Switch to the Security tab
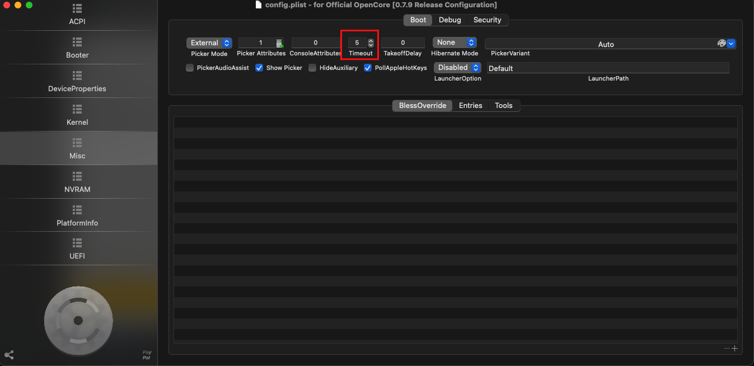754x366 pixels. (x=487, y=20)
